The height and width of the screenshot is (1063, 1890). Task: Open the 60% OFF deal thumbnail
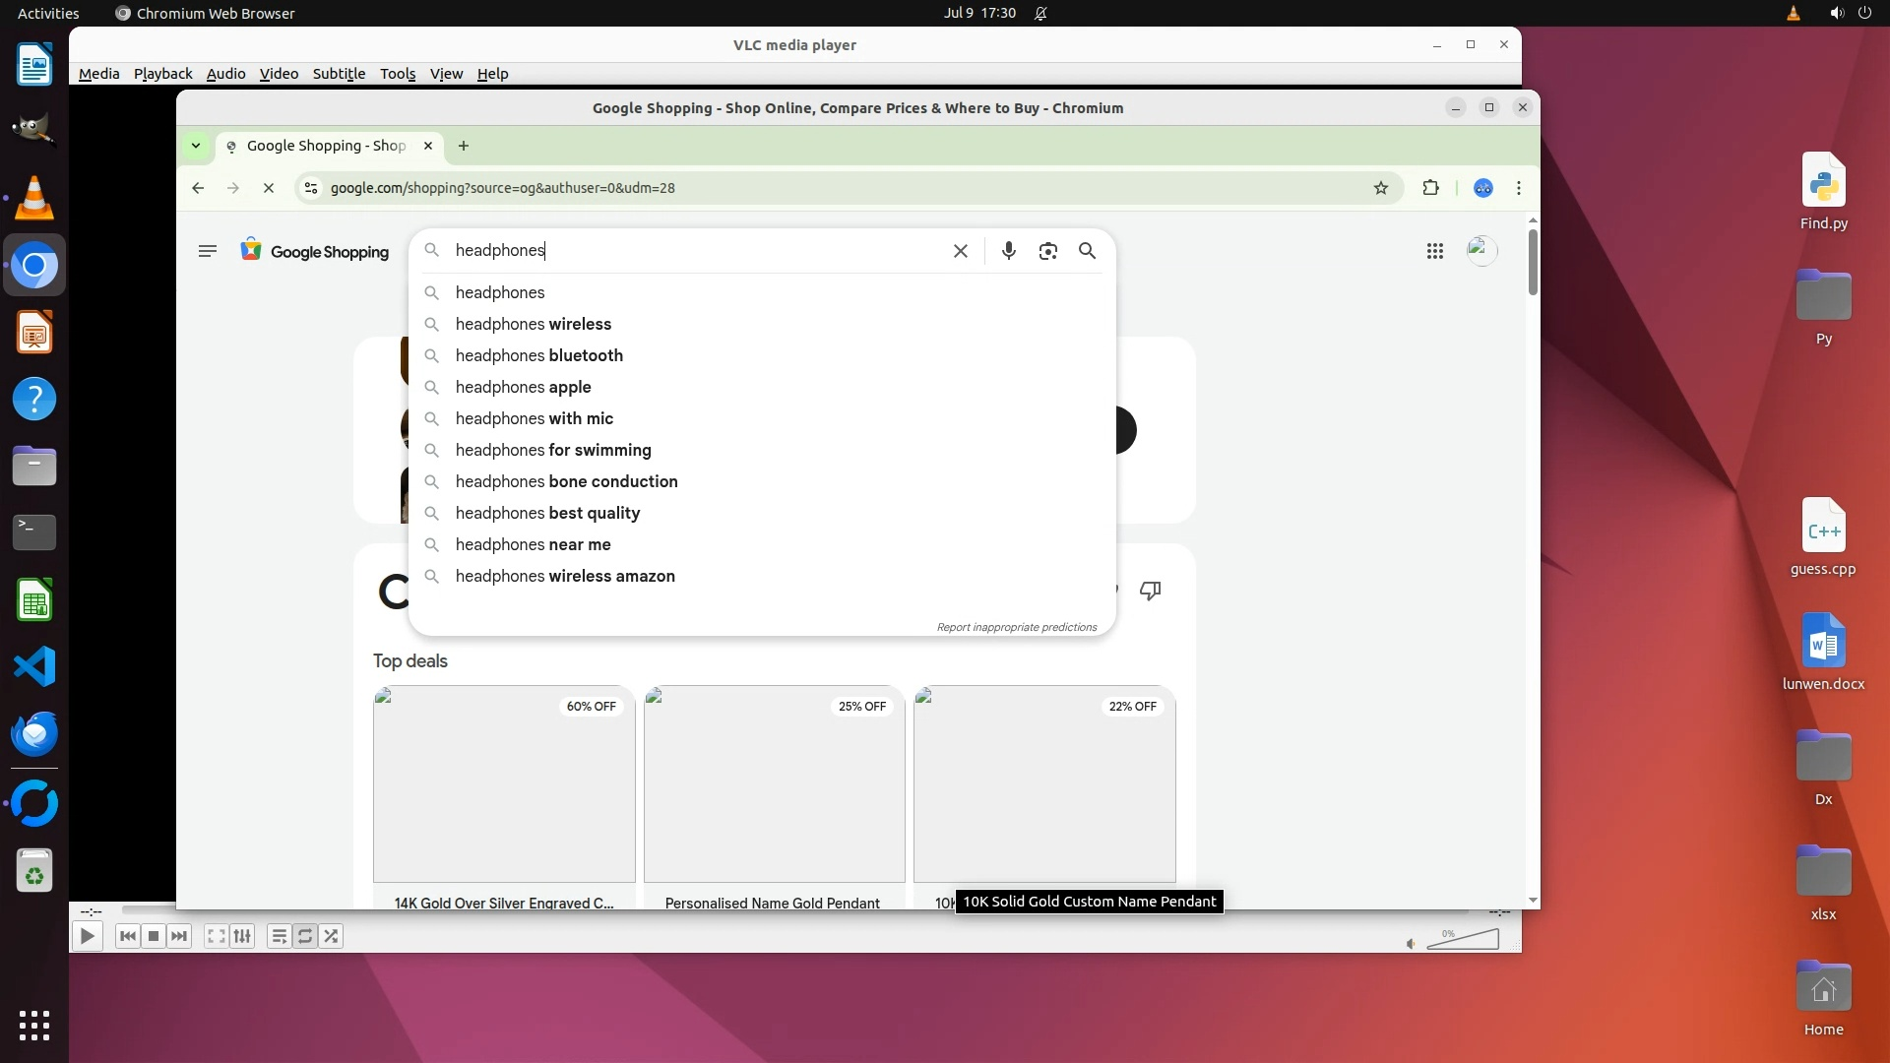(x=503, y=783)
